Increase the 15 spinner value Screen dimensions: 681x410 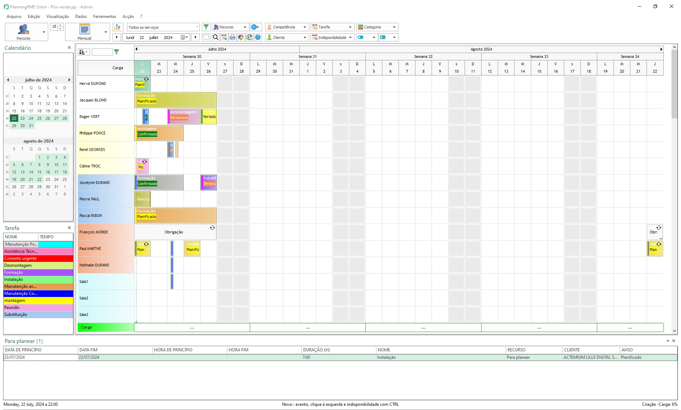click(x=61, y=25)
